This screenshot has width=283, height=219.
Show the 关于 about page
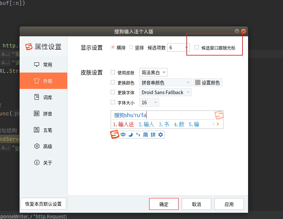click(x=43, y=163)
